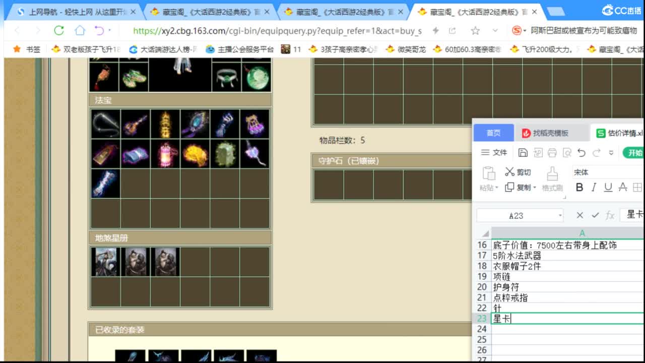This screenshot has width=645, height=363.
Task: Select the golden pagoda treasure in 法宝
Action: tap(165, 124)
